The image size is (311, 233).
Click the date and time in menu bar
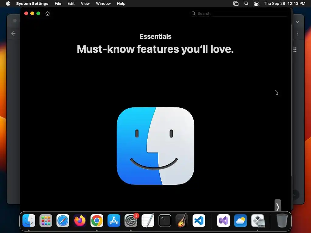coord(284,4)
